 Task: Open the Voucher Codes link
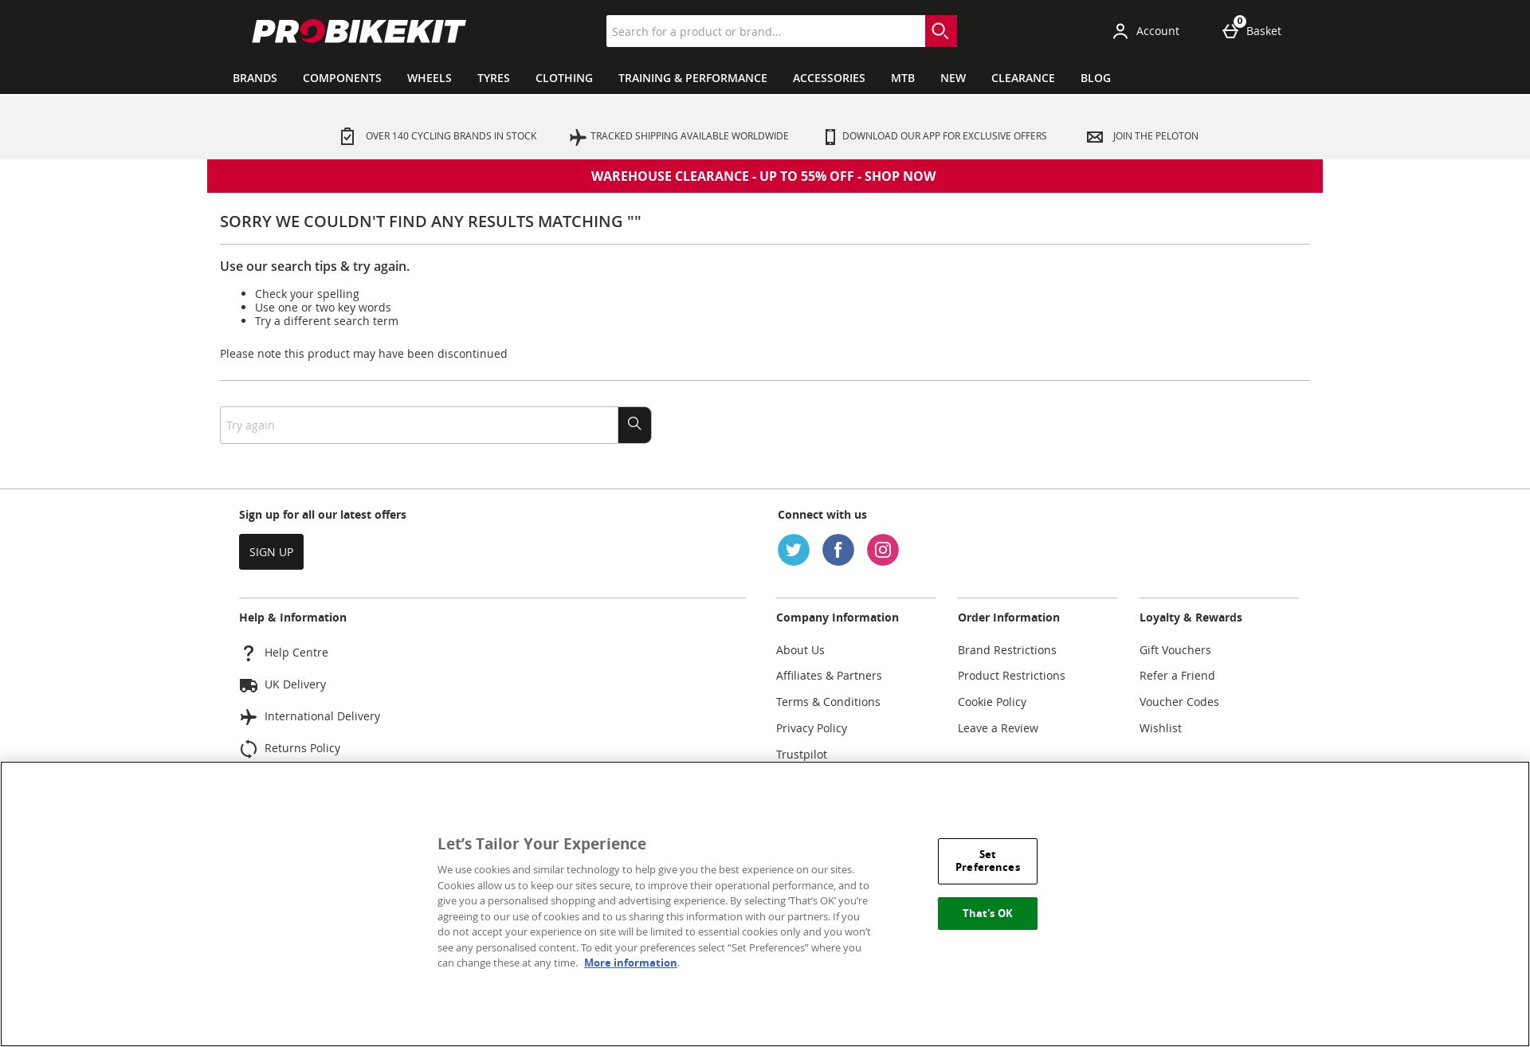[1179, 702]
